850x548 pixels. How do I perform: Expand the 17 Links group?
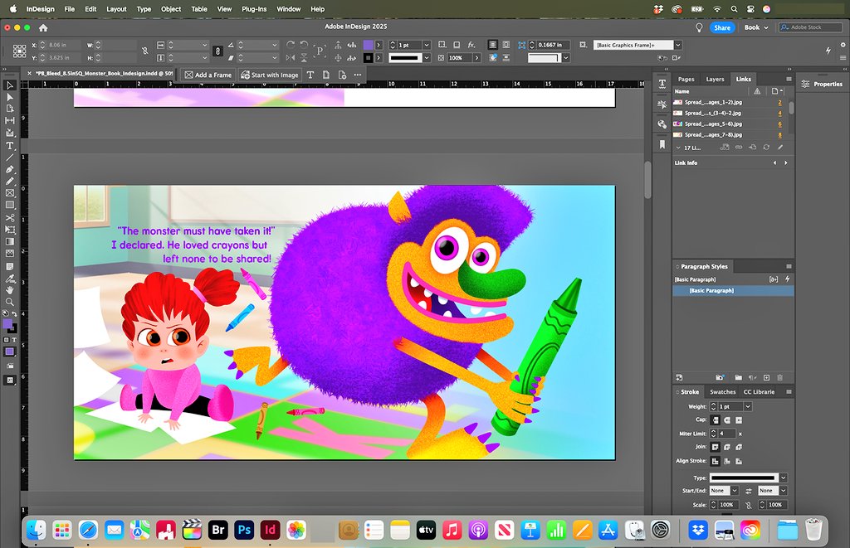[x=678, y=148]
